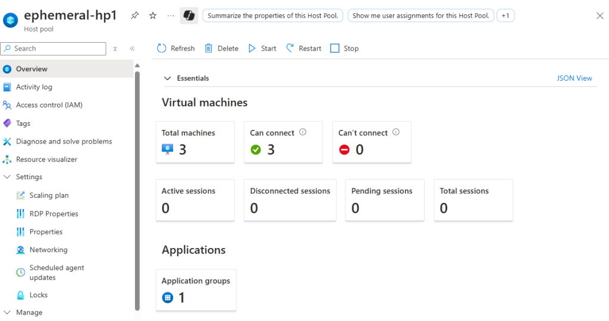Click the Tags icon in sidebar

[x=7, y=123]
